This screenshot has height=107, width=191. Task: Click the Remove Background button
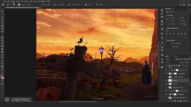pos(176,43)
